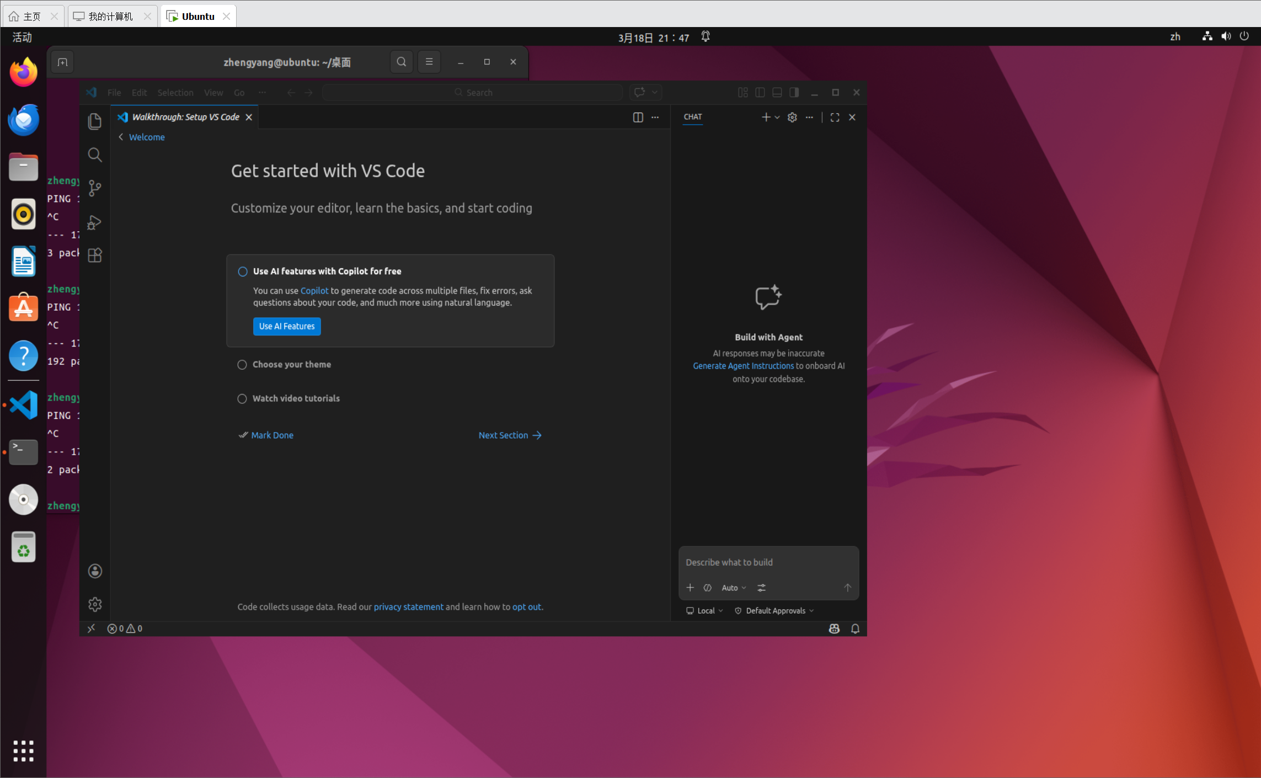Switch to the Walkthrough: Setup VS Code tab
The image size is (1261, 778).
(x=185, y=117)
